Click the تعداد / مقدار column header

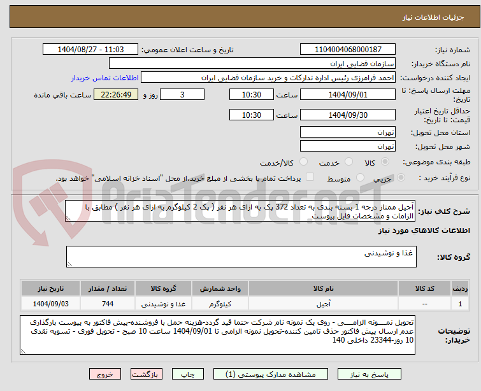click(x=108, y=288)
